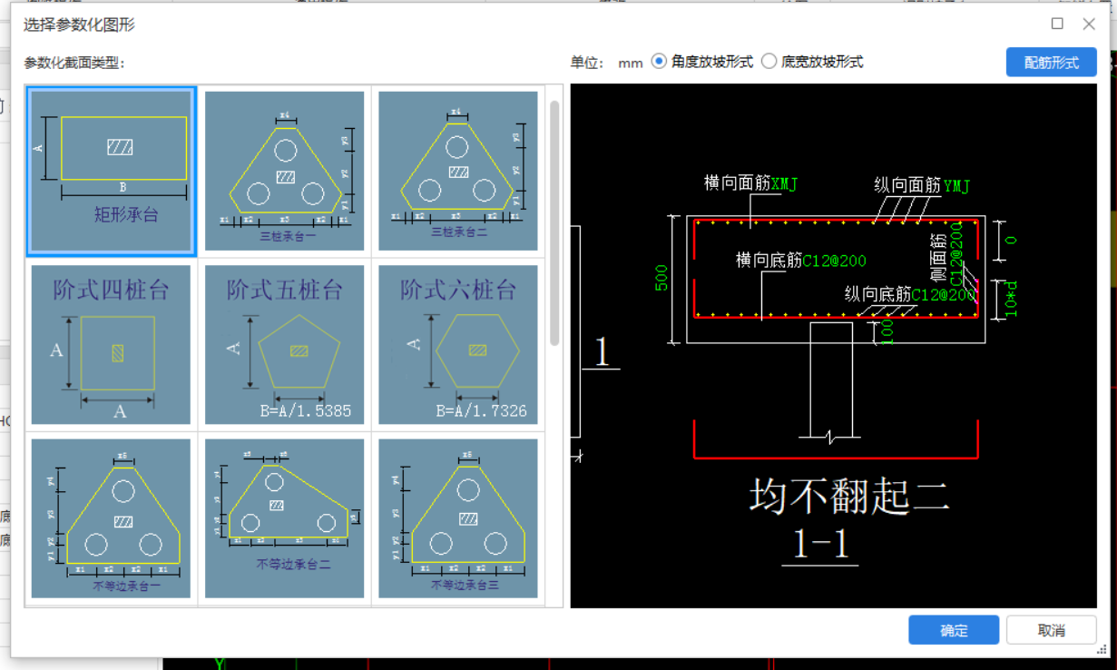This screenshot has height=670, width=1117.
Task: Choose the 三桩承台二 section shape
Action: click(457, 171)
